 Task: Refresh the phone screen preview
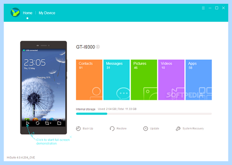tap(38, 123)
